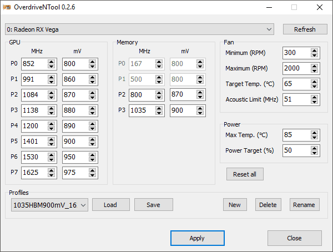Increase Memory P2 MHz with up arrow
This screenshot has height=252, width=333.
159,93
